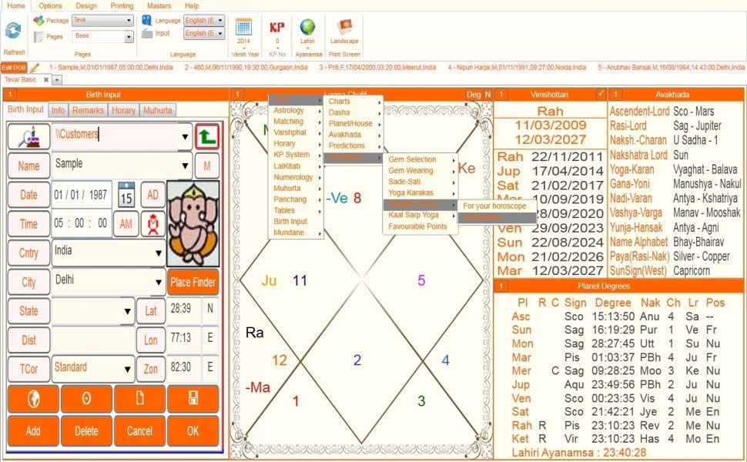Image resolution: width=747 pixels, height=462 pixels.
Task: Click the floppy disk save icon
Action: pyautogui.click(x=193, y=399)
